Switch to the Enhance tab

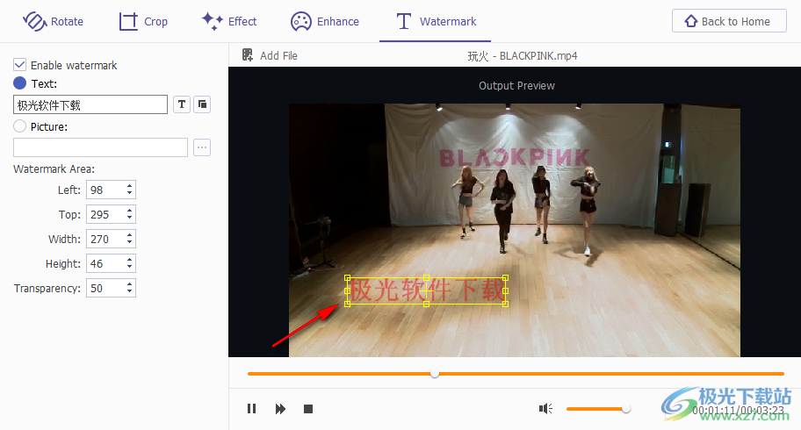325,21
